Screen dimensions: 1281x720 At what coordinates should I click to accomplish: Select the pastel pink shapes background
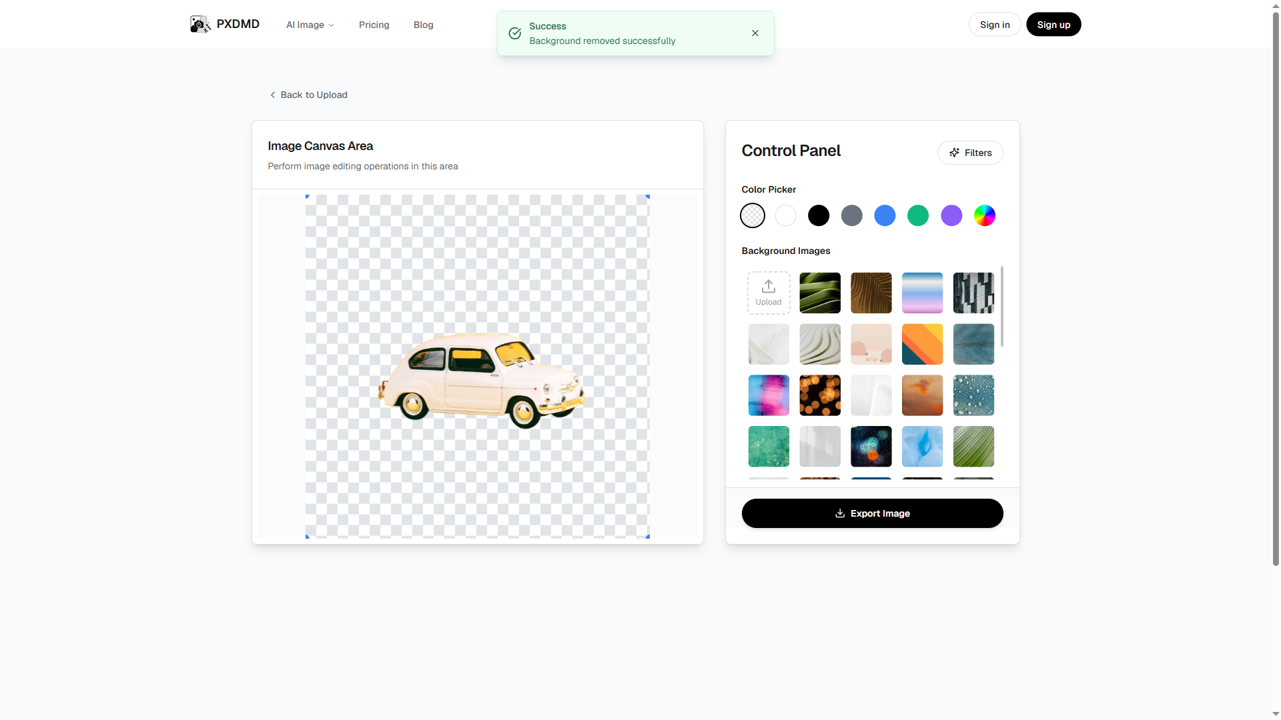871,344
